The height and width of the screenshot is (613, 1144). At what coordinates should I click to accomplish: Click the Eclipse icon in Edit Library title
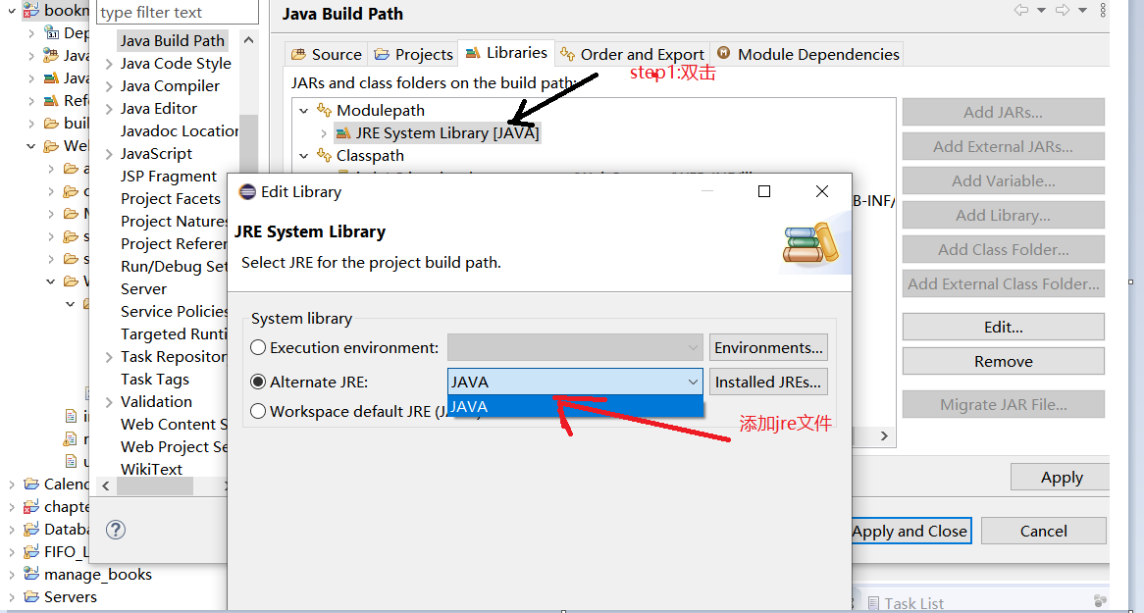[x=248, y=192]
